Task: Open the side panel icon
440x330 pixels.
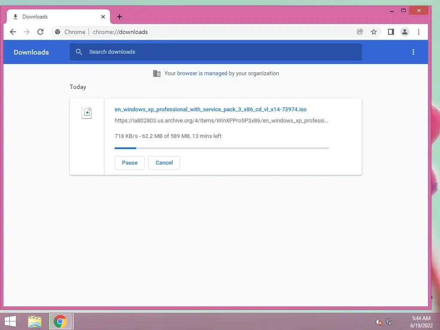Action: point(391,32)
